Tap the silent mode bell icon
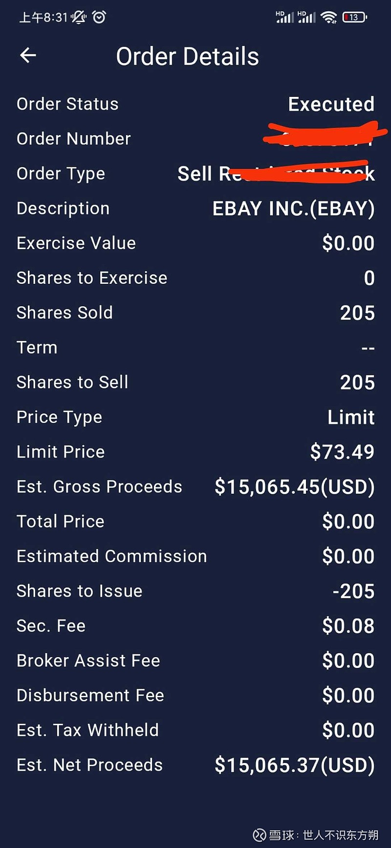This screenshot has width=391, height=848. [78, 18]
